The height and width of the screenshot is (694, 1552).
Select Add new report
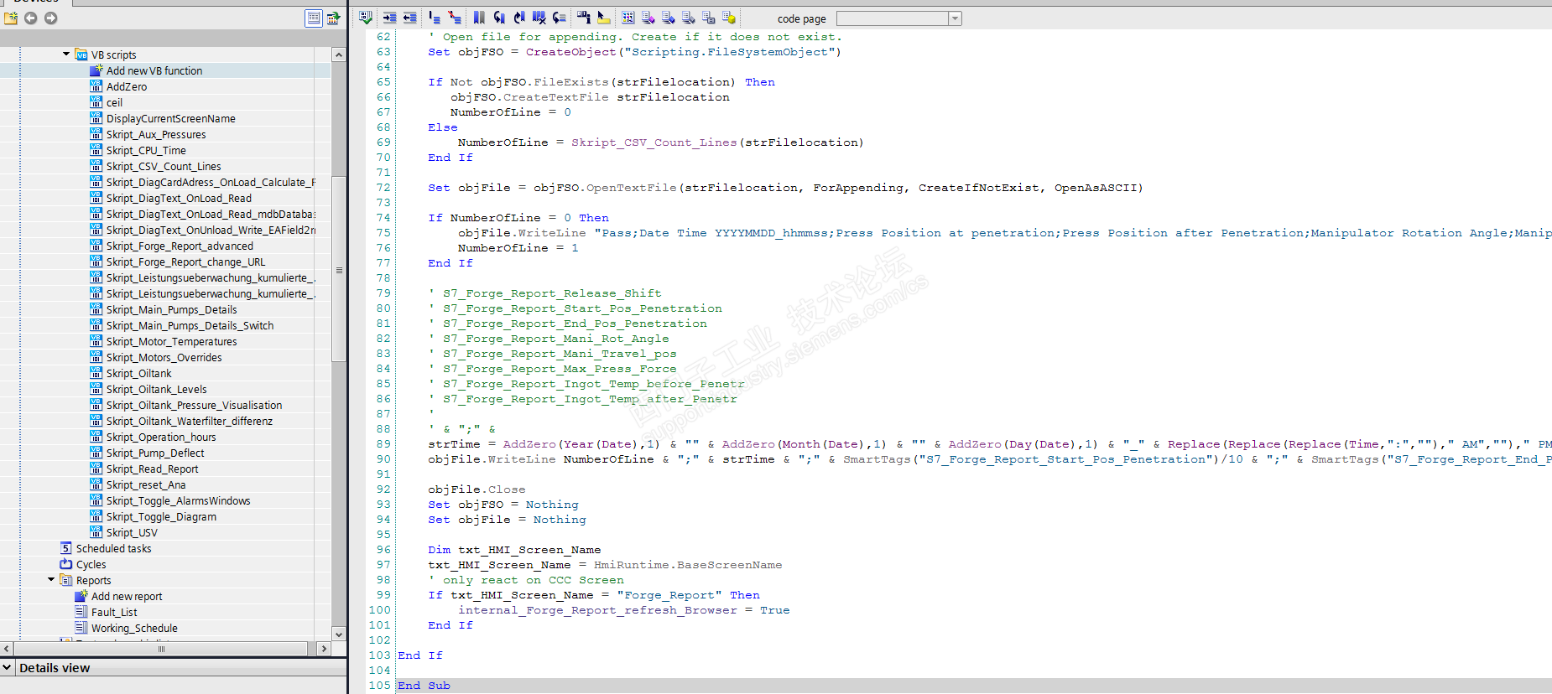(x=127, y=597)
